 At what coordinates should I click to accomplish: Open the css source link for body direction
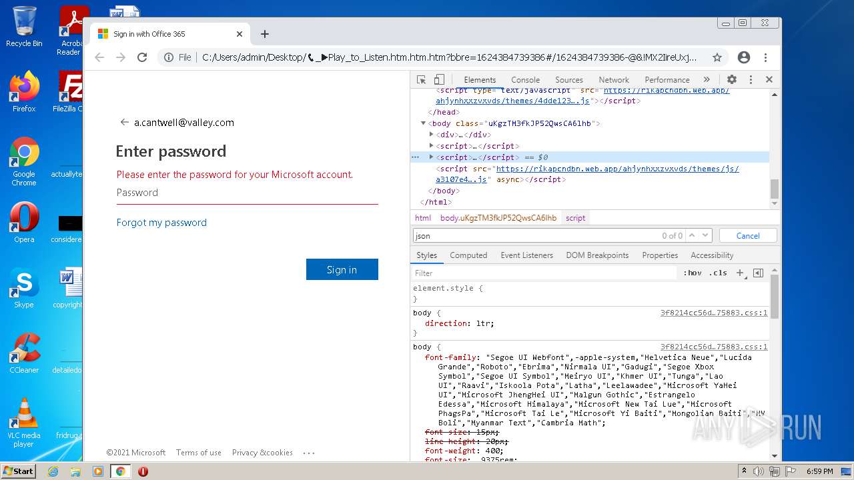coord(714,313)
